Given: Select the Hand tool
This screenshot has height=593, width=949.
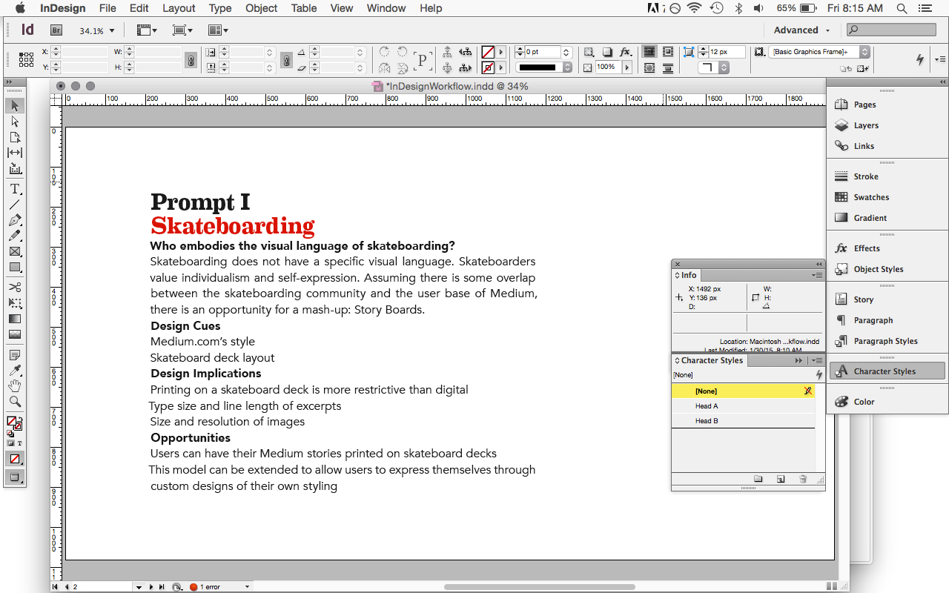Looking at the screenshot, I should 13,385.
